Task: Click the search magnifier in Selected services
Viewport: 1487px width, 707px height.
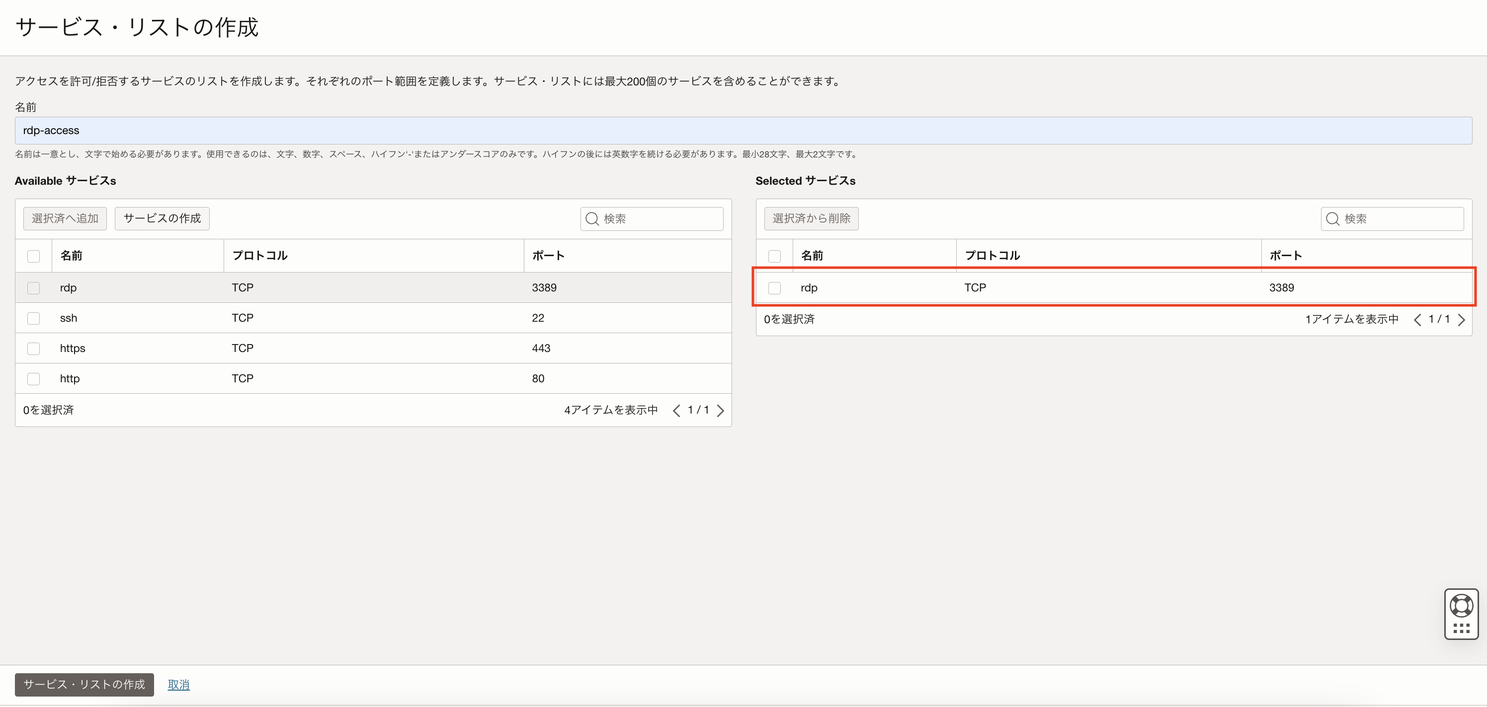Action: click(x=1332, y=218)
